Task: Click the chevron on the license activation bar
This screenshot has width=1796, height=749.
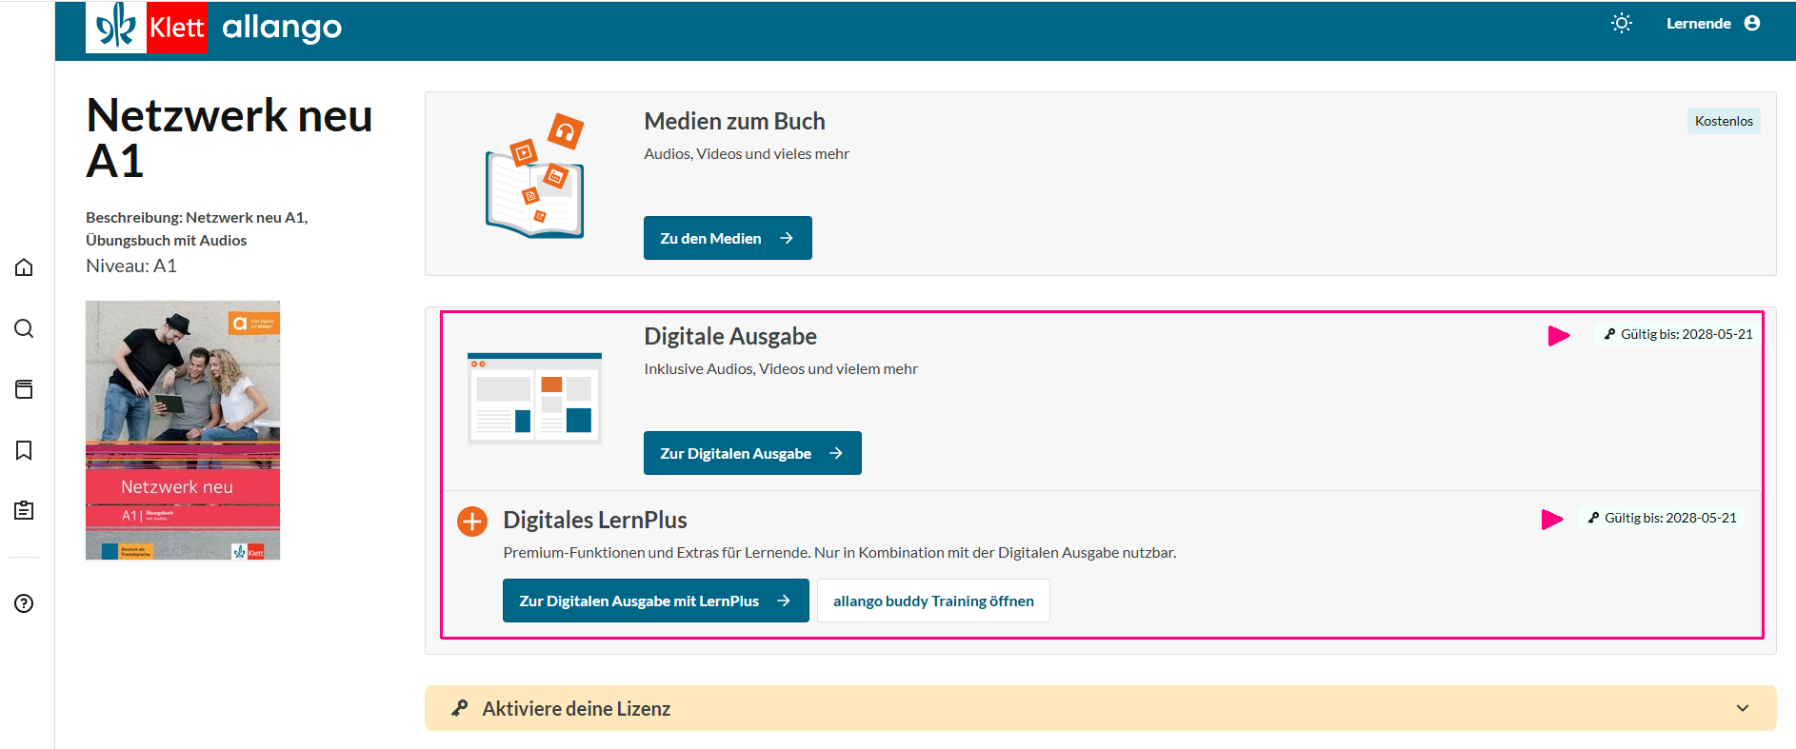Action: click(1742, 708)
